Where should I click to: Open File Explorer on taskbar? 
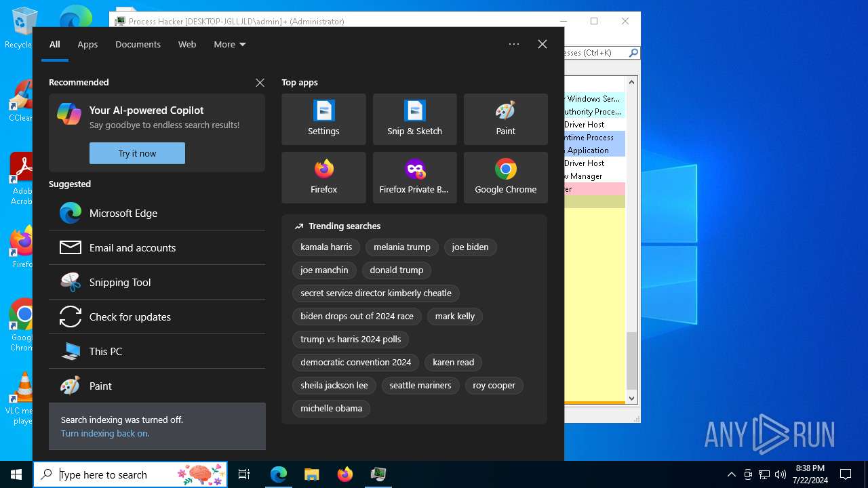pos(311,474)
